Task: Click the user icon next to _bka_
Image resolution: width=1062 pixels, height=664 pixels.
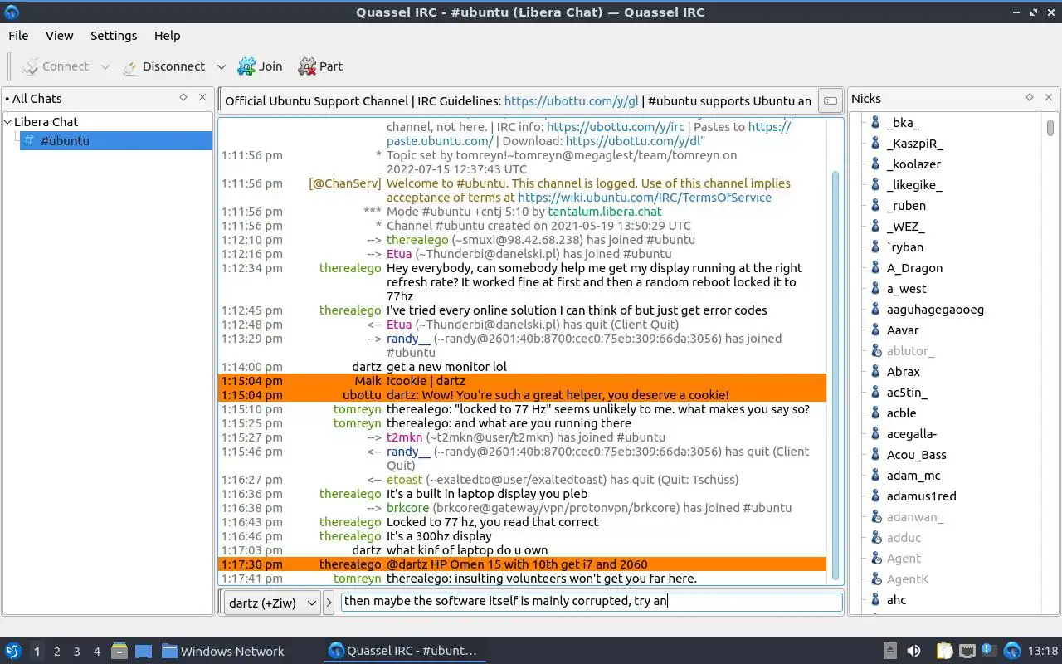Action: click(874, 123)
